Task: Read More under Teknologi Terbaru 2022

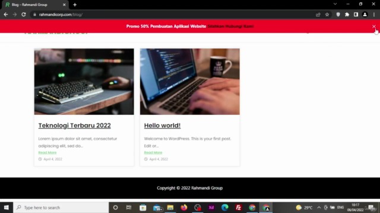Action: point(47,153)
